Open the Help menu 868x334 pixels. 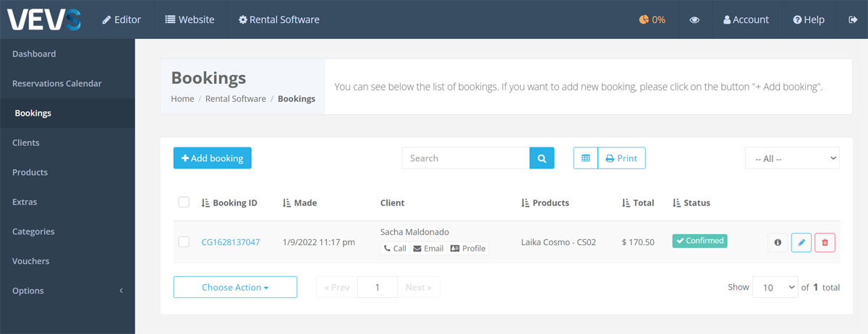tap(809, 20)
